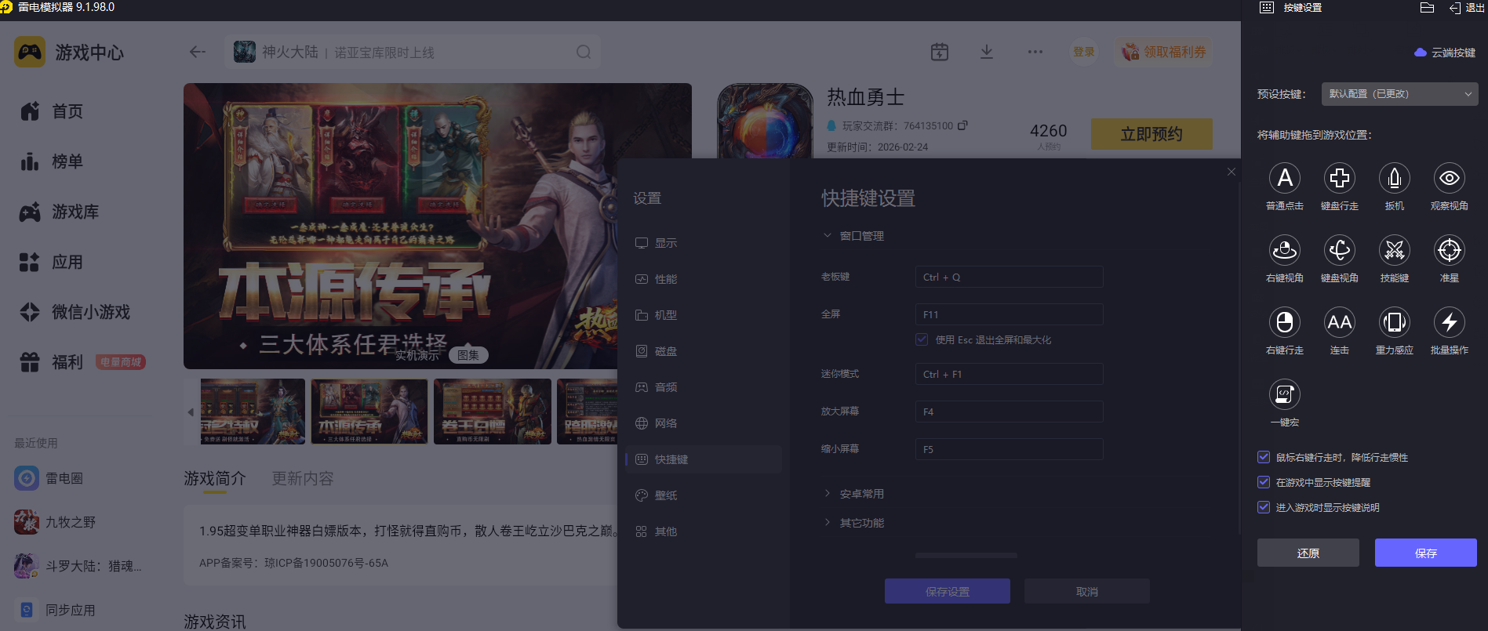
Task: Select the 准星 crosshair icon
Action: [1450, 251]
